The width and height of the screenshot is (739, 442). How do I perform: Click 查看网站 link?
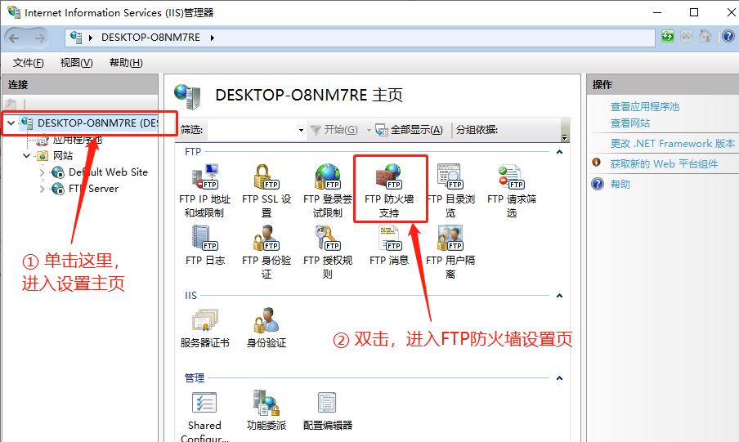pos(630,123)
